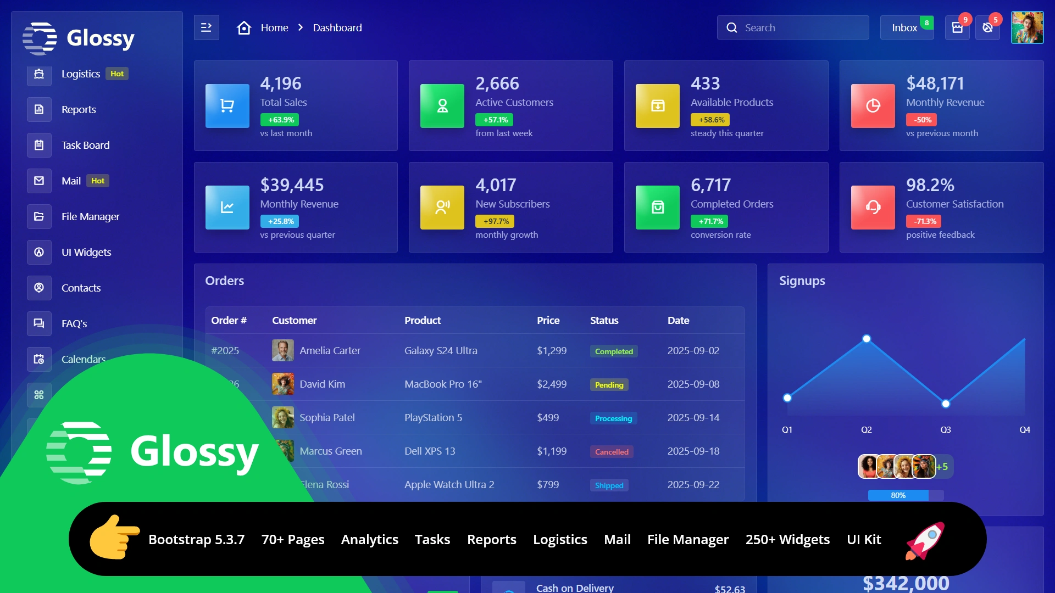Open notifications icon showing 5 alerts
Viewport: 1055px width, 593px height.
(x=987, y=27)
